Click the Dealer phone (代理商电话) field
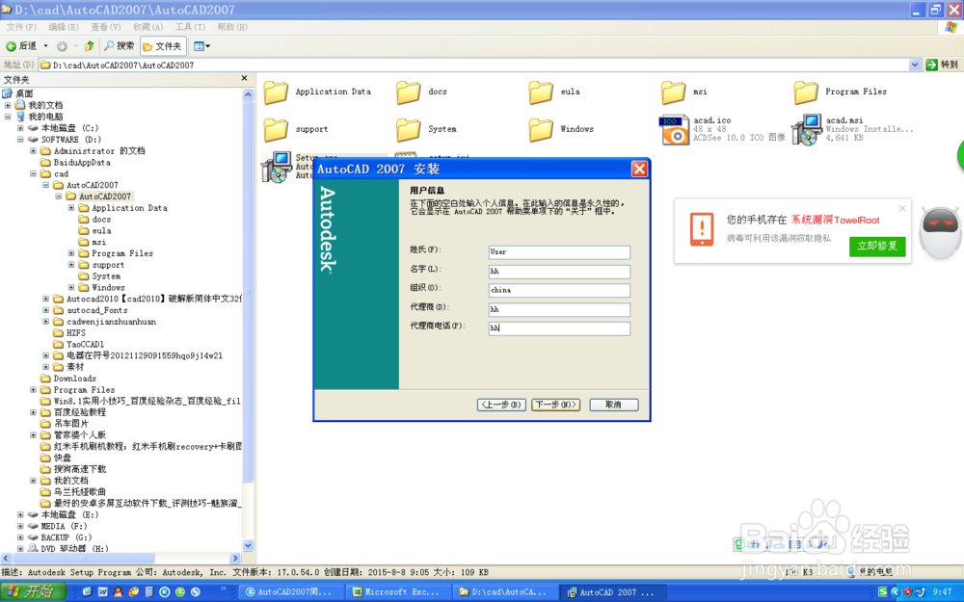The image size is (964, 602). [559, 328]
